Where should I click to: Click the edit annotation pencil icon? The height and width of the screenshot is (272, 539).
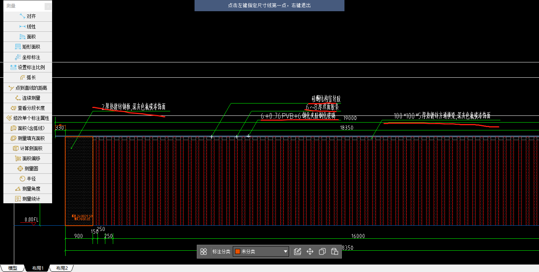tap(298, 251)
